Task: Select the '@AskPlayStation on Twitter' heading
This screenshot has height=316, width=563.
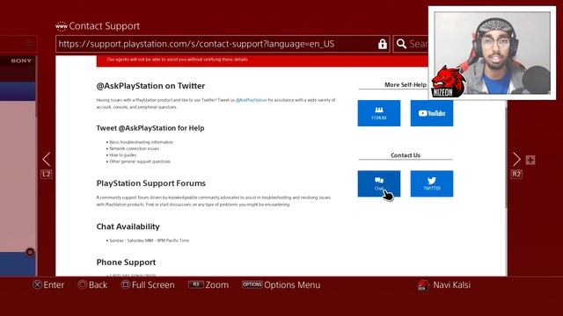Action: (150, 86)
